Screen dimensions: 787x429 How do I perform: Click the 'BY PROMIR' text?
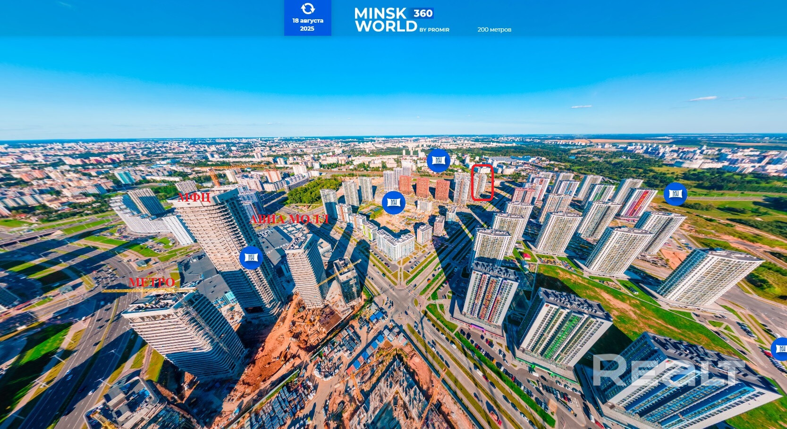point(434,30)
